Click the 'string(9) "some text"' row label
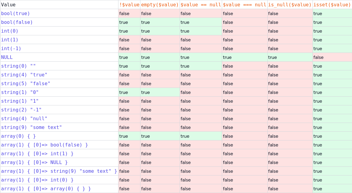This screenshot has width=352, height=193. tap(31, 127)
